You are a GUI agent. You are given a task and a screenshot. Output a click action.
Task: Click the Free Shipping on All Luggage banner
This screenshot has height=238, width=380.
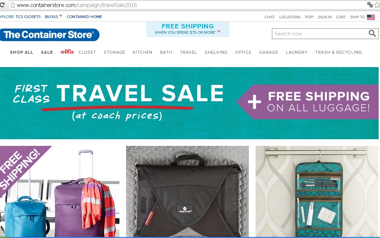coord(308,102)
